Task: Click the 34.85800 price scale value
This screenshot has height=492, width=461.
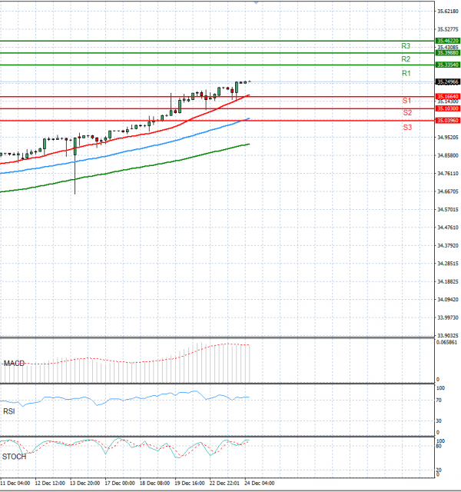Action: point(448,155)
